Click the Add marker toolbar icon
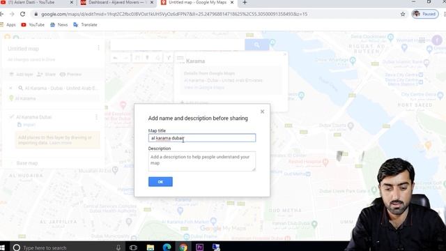Viewport: 446px width, 251px height. click(147, 58)
